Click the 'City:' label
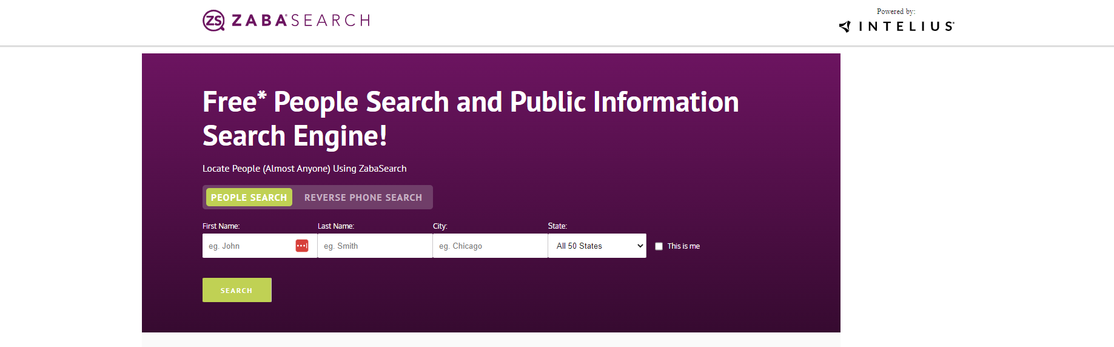Screen dimensions: 1114x347 pos(440,226)
